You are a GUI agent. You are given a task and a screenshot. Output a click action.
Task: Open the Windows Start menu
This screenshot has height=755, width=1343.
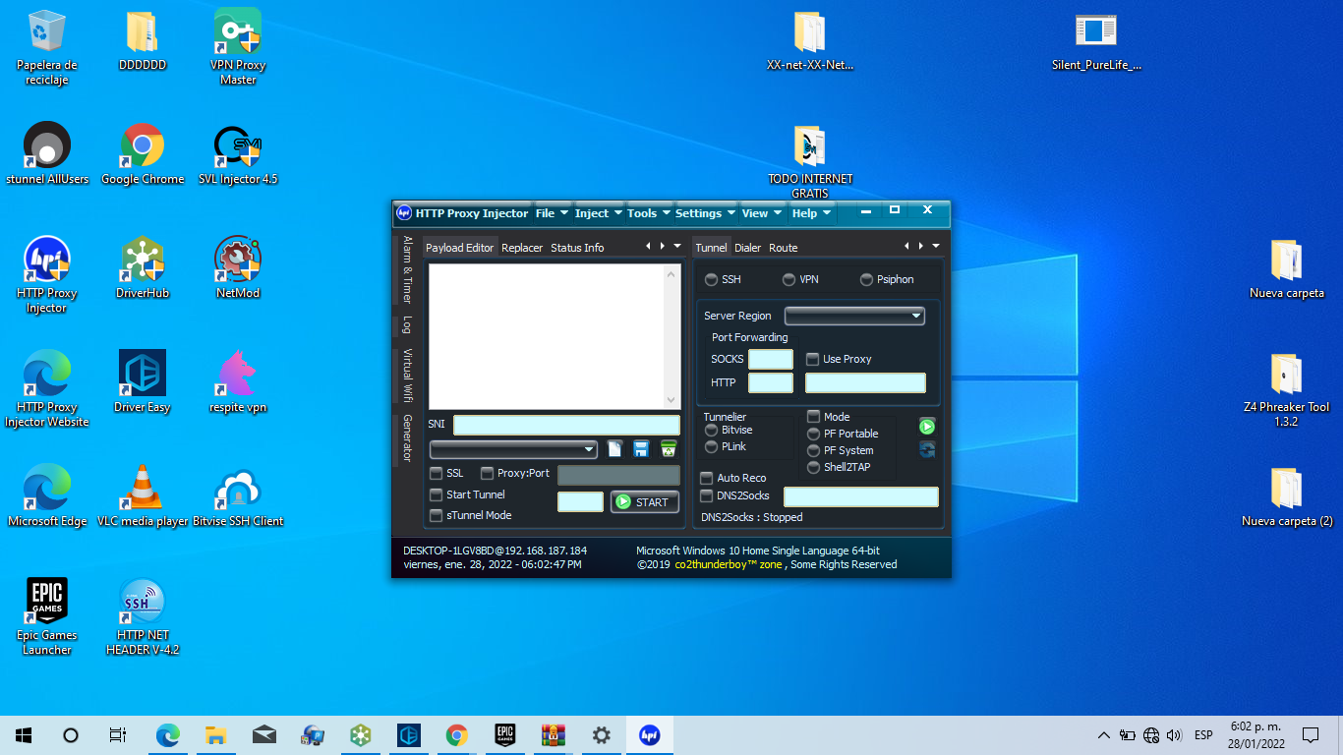24,734
